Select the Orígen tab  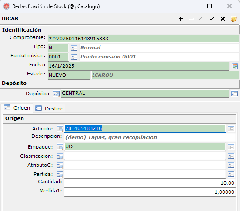[17, 108]
